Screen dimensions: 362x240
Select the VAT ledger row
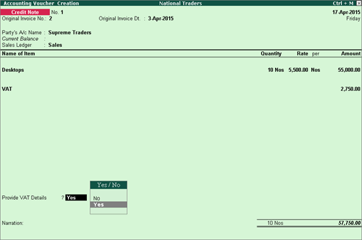point(181,89)
